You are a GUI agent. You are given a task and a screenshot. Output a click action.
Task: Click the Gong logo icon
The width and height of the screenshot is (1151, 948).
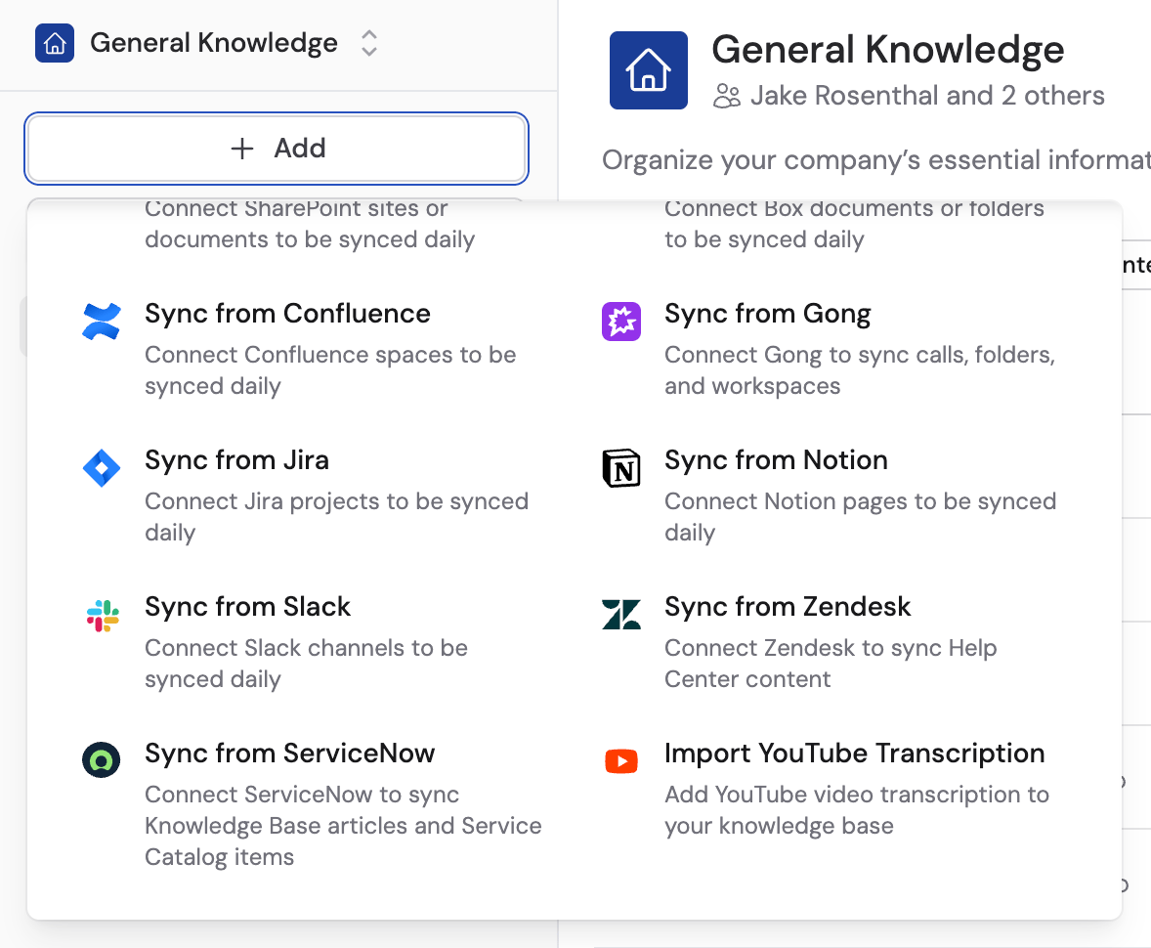[621, 322]
